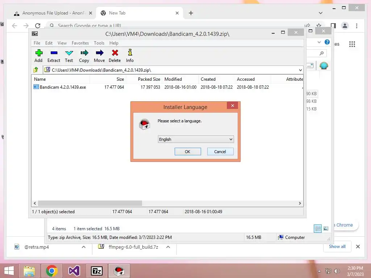Go up one folder level in 7-Zip
This screenshot has width=371, height=278.
point(36,70)
